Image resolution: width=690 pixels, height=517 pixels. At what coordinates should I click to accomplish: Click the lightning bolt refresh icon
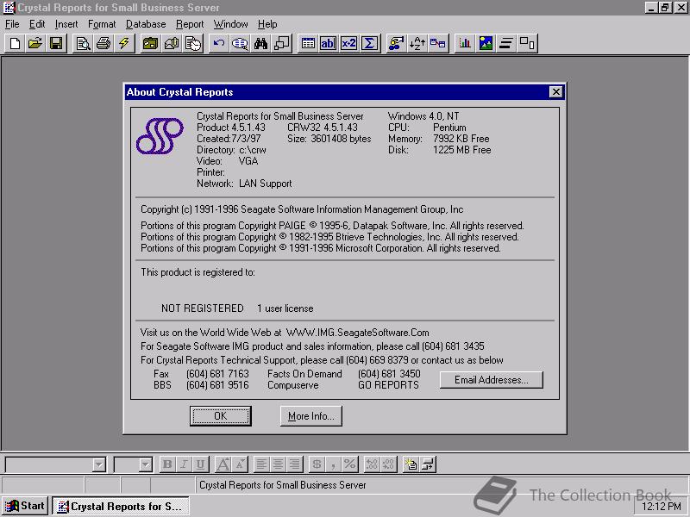[124, 44]
